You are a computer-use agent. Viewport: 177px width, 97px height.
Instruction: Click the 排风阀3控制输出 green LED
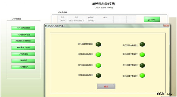(142, 55)
